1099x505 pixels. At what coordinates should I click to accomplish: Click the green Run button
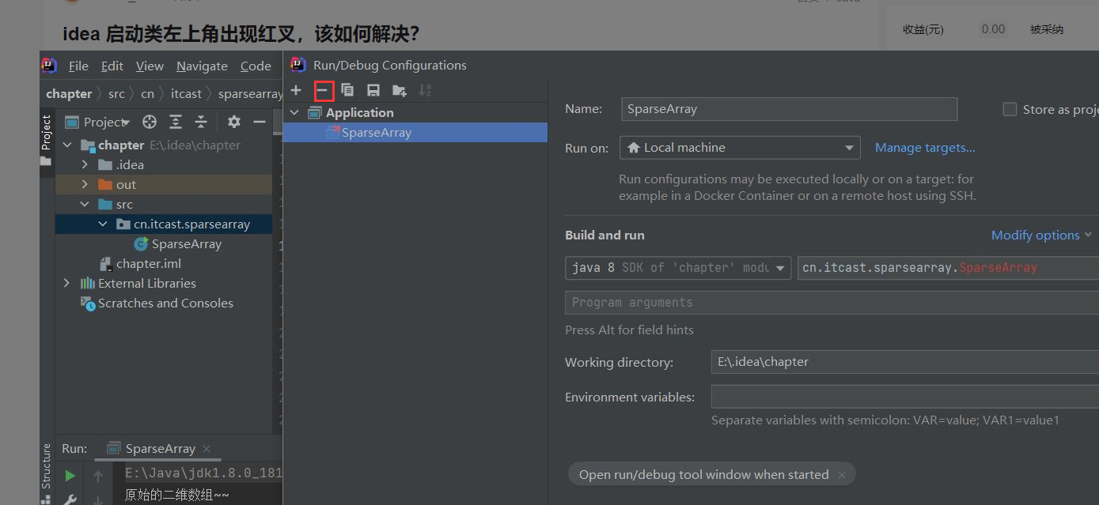point(70,476)
